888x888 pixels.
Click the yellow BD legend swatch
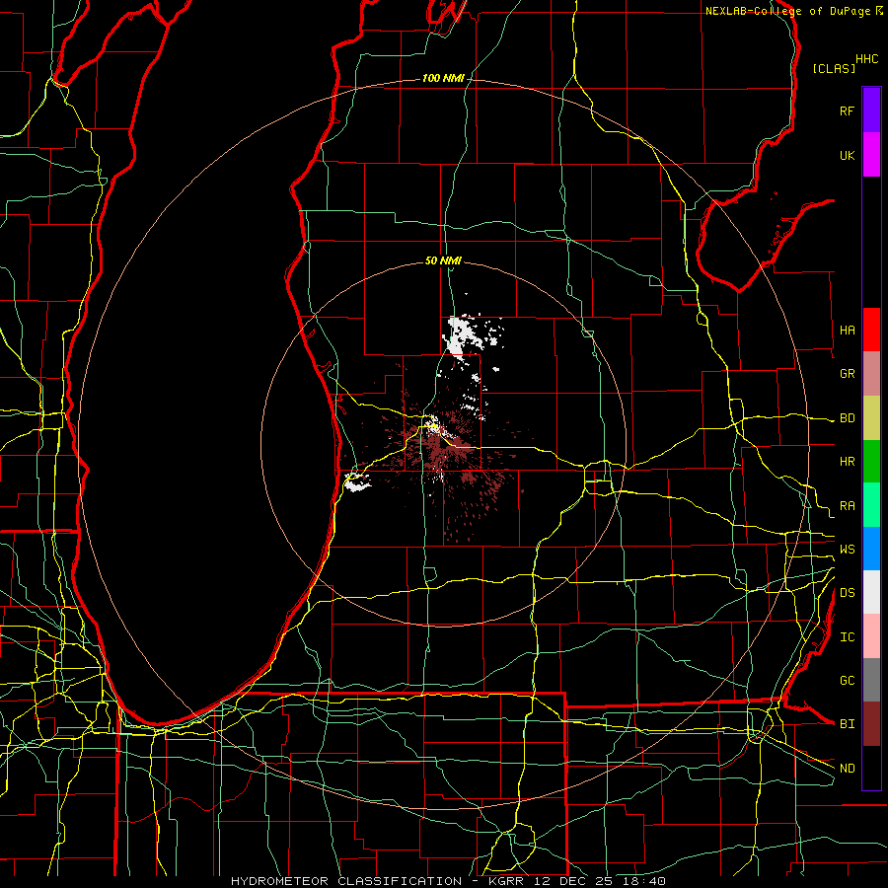[871, 417]
